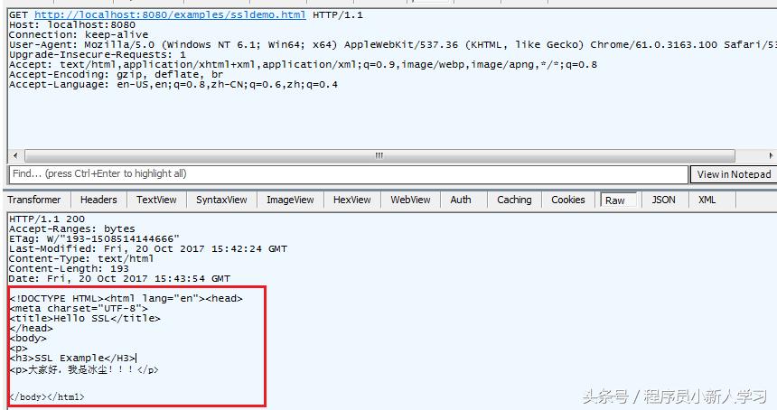
Task: Switch to the WebView tab
Action: 410,200
